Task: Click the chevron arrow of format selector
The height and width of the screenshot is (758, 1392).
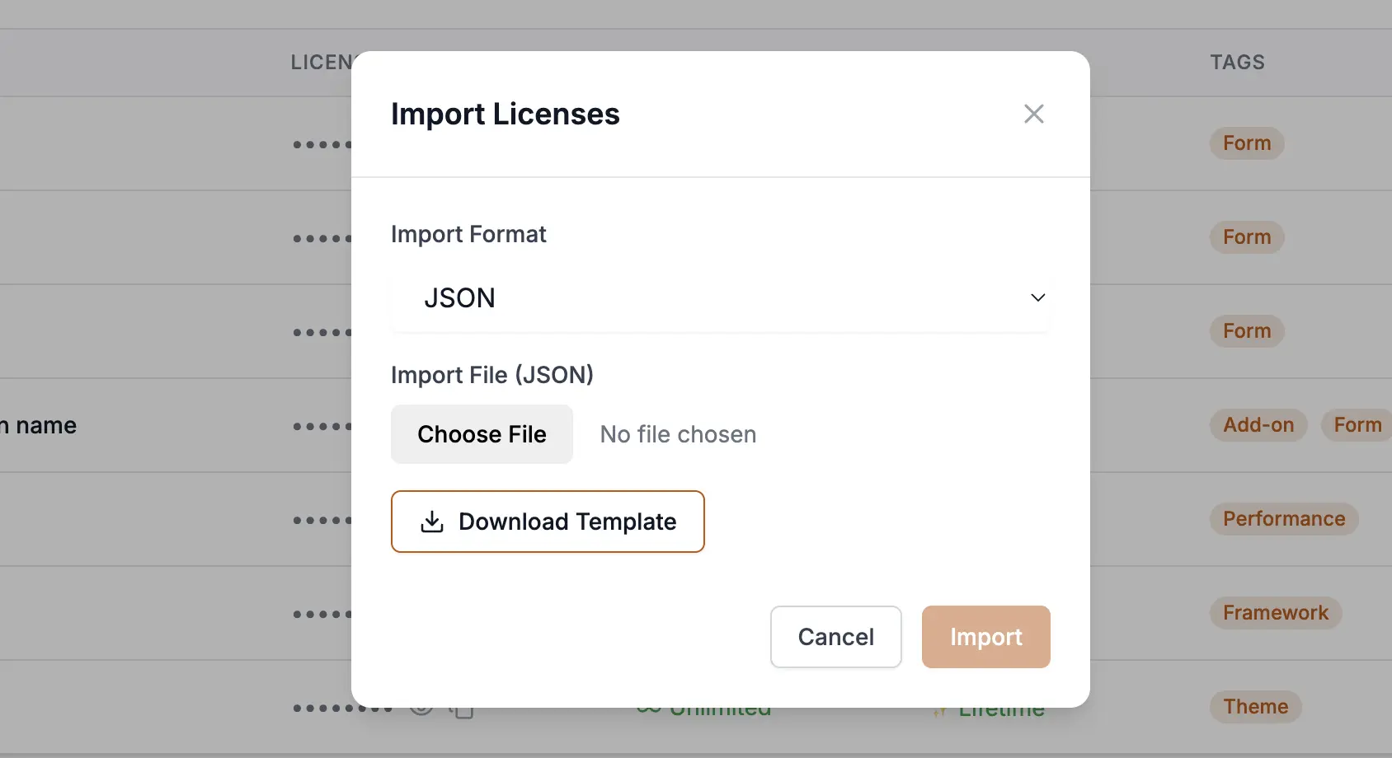Action: coord(1037,298)
